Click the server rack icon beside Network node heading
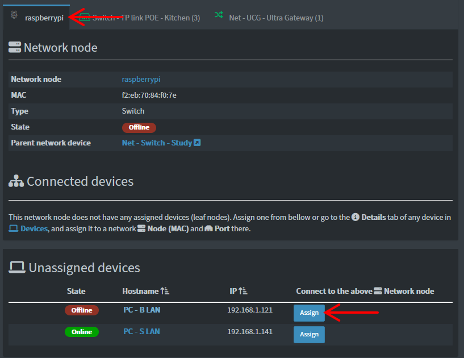This screenshot has height=358, width=464. point(14,48)
